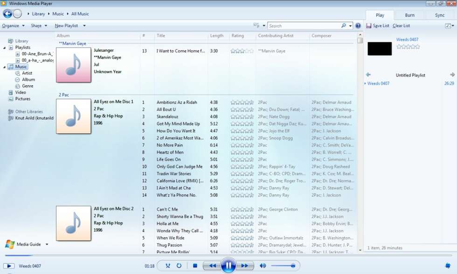Click Music in the breadcrumb
The image size is (457, 274).
pos(58,14)
